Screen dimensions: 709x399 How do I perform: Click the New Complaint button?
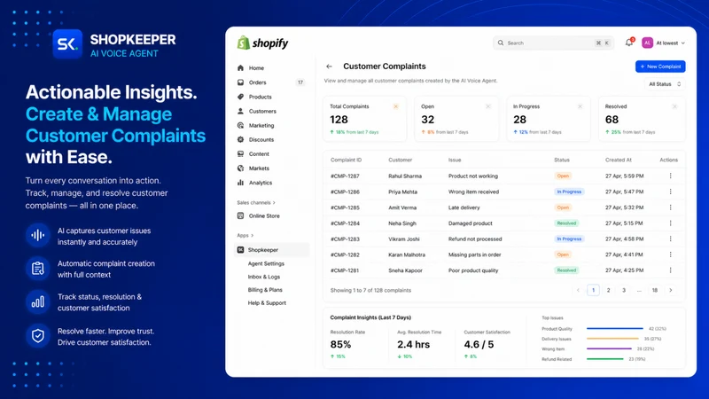pos(660,66)
